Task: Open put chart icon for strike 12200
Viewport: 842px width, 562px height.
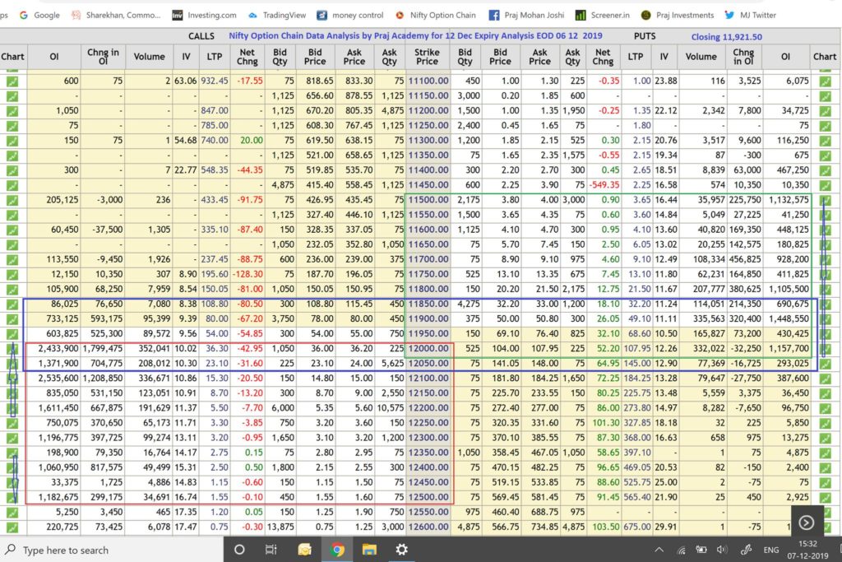Action: (825, 408)
